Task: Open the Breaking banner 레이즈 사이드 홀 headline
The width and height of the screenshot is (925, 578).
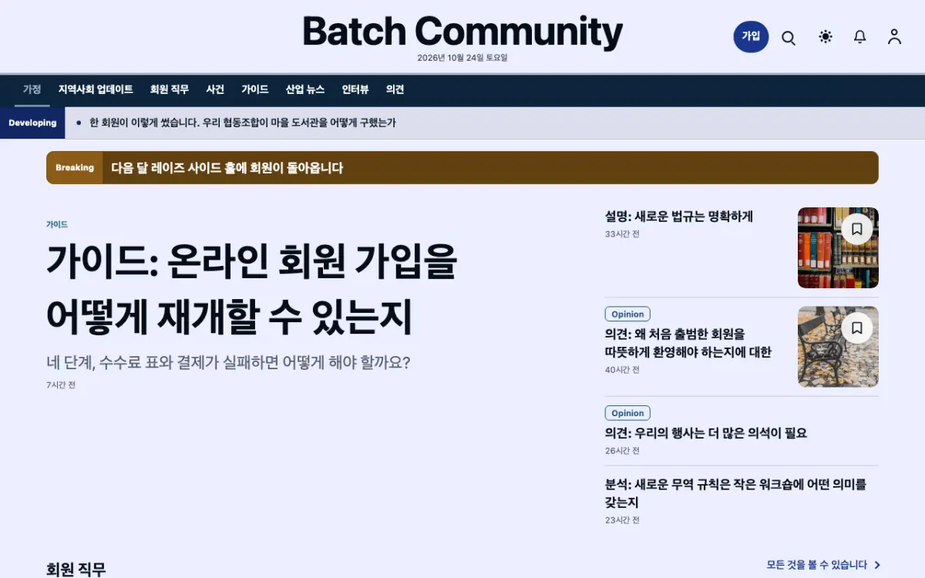Action: 227,168
